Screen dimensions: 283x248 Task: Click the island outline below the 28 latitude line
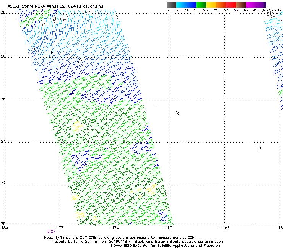click(x=80, y=60)
